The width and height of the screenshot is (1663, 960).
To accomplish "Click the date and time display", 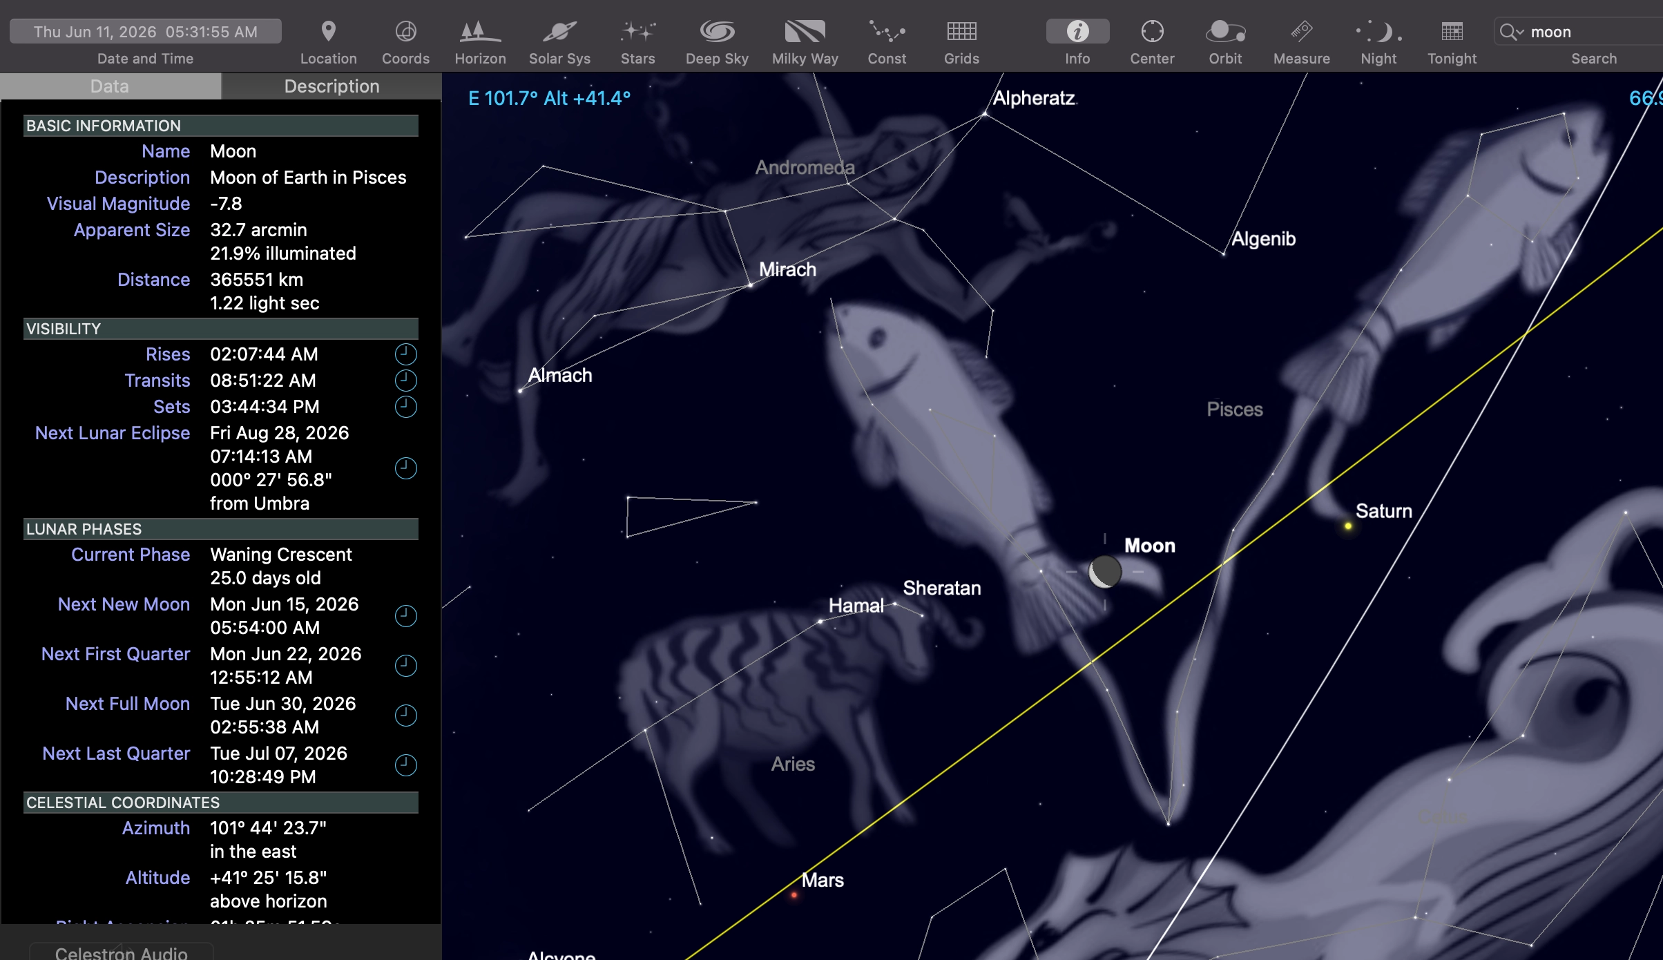I will point(146,32).
